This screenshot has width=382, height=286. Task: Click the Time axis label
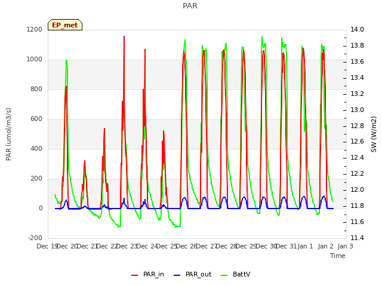(x=338, y=256)
